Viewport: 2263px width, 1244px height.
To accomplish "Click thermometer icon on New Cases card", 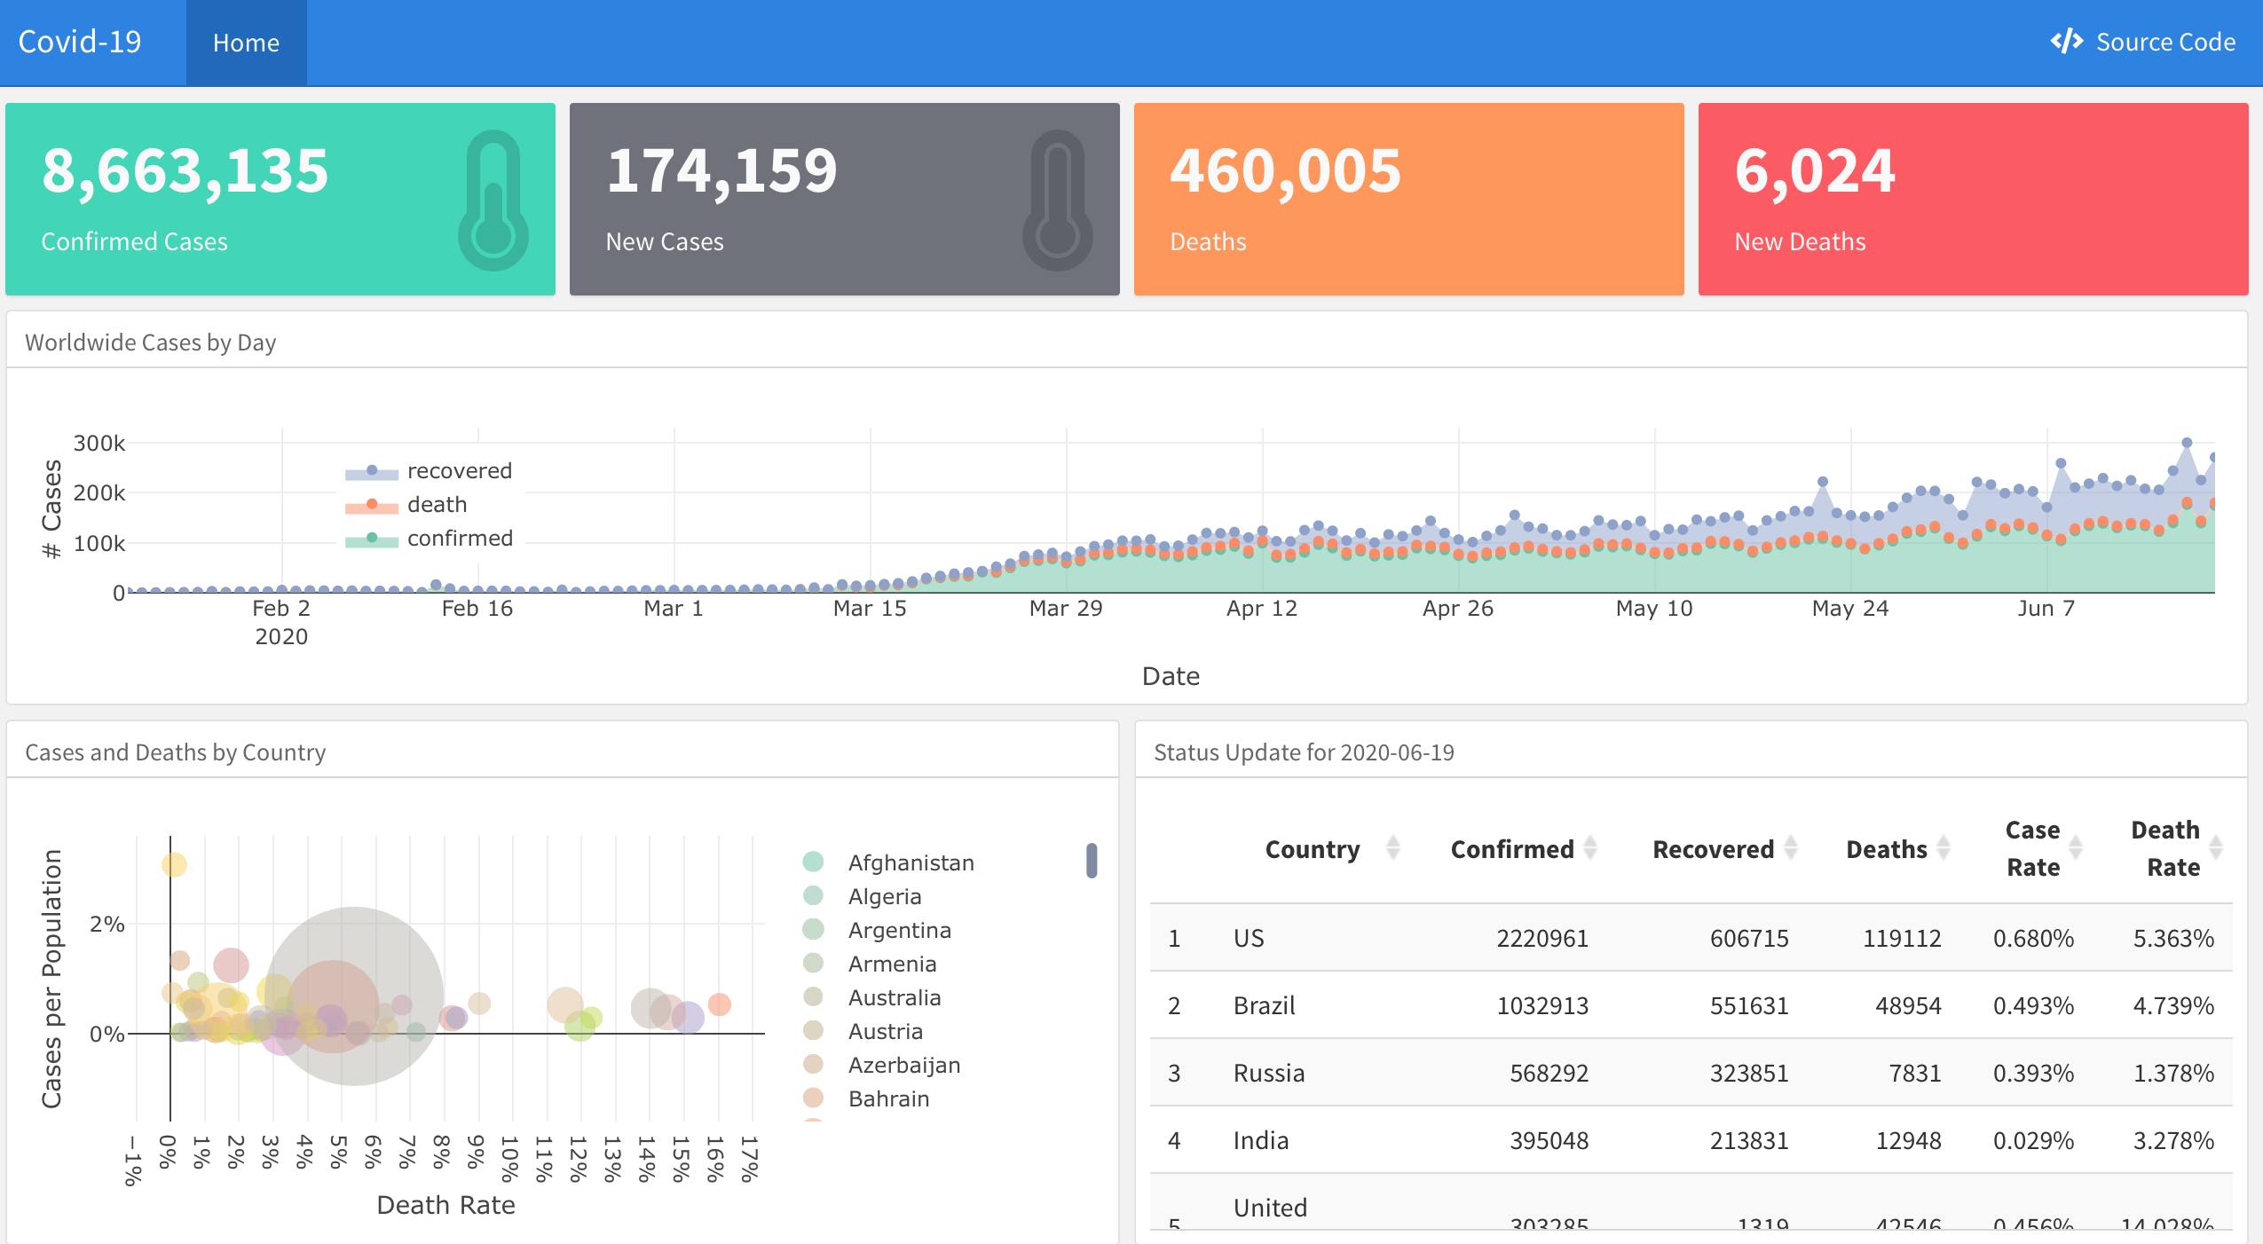I will (1057, 201).
